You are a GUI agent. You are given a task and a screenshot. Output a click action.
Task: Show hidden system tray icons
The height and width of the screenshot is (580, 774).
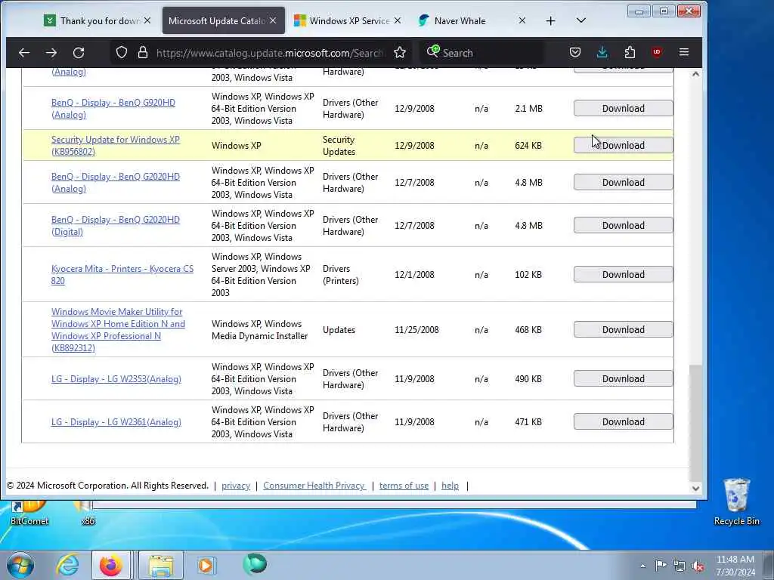click(x=642, y=566)
